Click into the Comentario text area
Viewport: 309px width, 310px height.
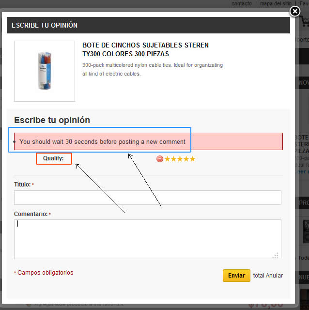(148, 239)
